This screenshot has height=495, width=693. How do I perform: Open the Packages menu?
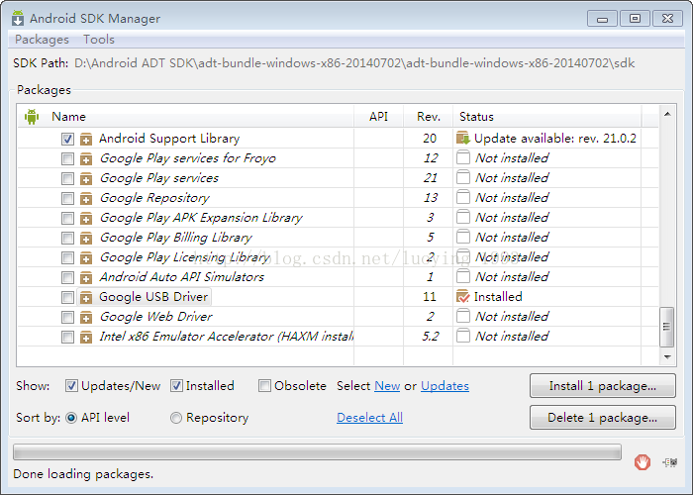42,40
